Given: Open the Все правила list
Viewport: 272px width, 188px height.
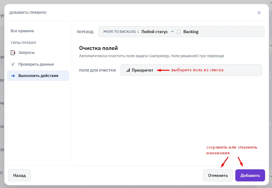Looking at the screenshot, I should point(22,31).
